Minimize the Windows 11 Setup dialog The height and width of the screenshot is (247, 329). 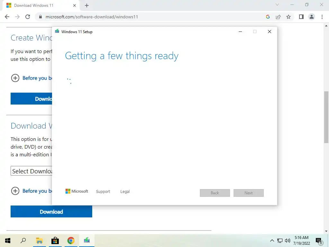pyautogui.click(x=240, y=32)
